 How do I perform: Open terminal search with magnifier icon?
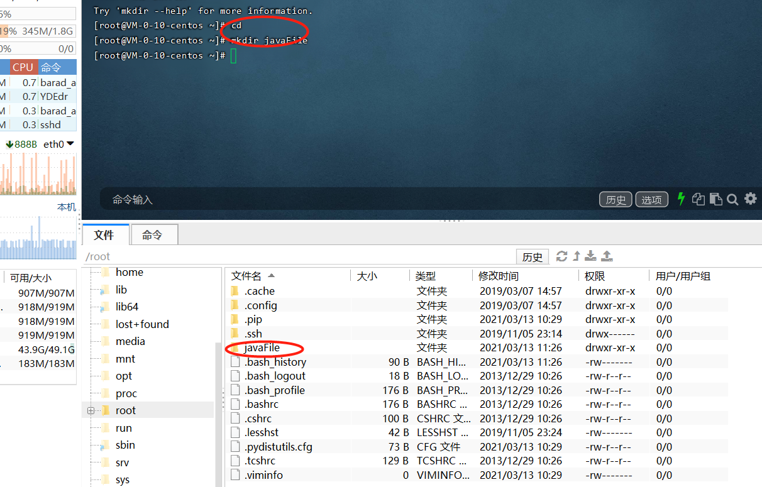tap(732, 199)
